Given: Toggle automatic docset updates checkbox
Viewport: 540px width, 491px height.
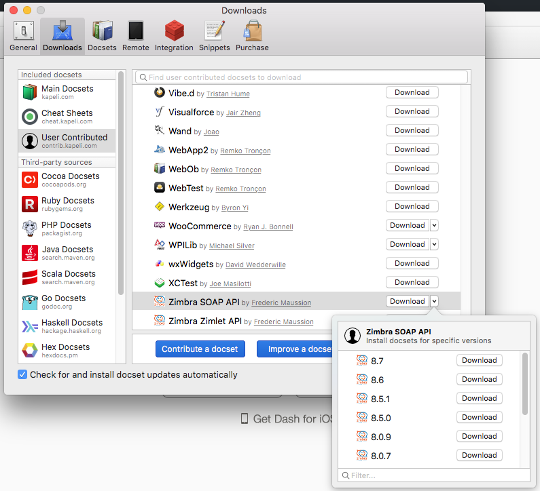Looking at the screenshot, I should [22, 374].
